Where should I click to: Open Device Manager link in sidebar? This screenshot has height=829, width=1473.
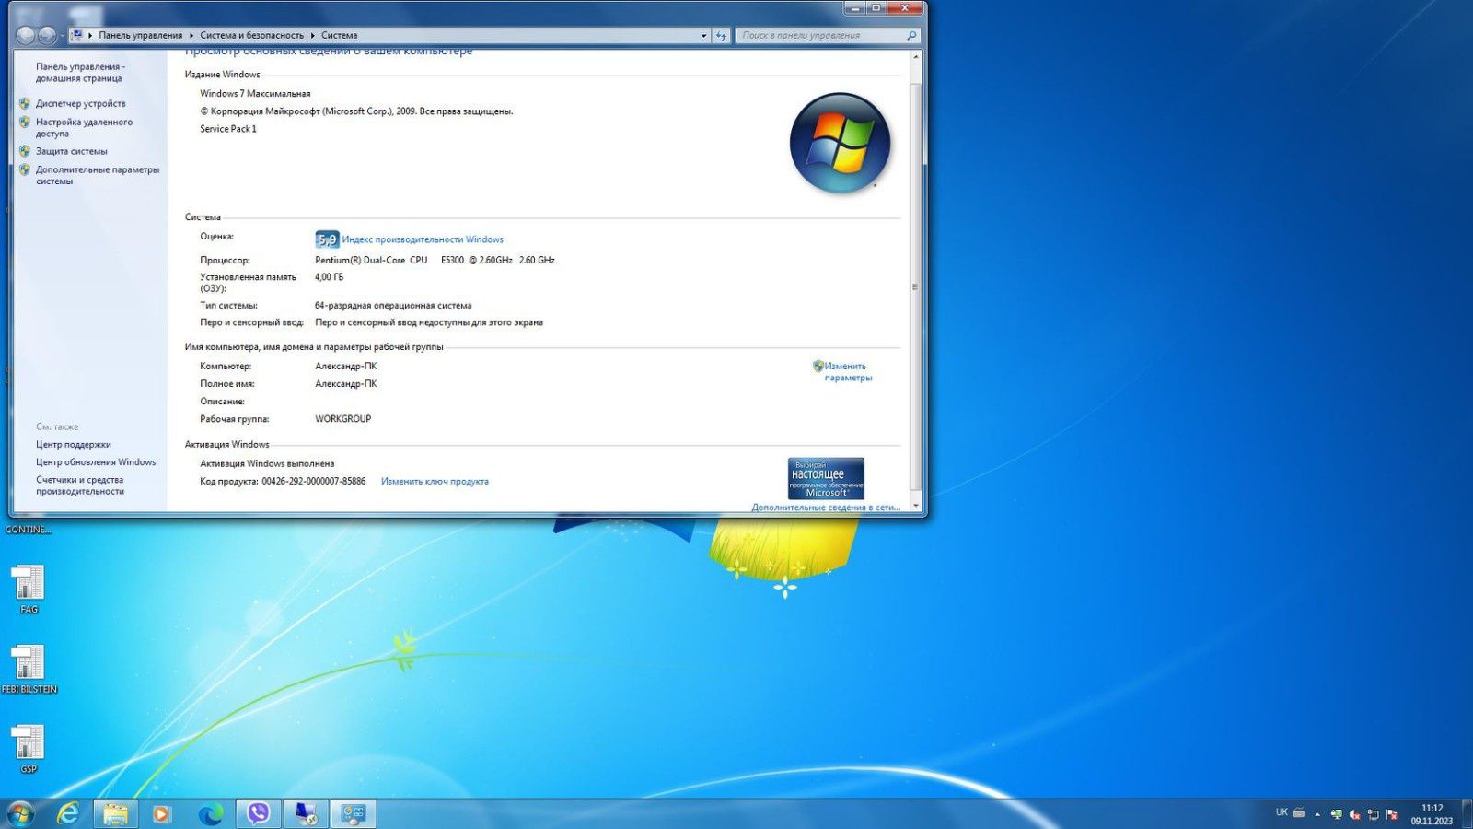(80, 103)
